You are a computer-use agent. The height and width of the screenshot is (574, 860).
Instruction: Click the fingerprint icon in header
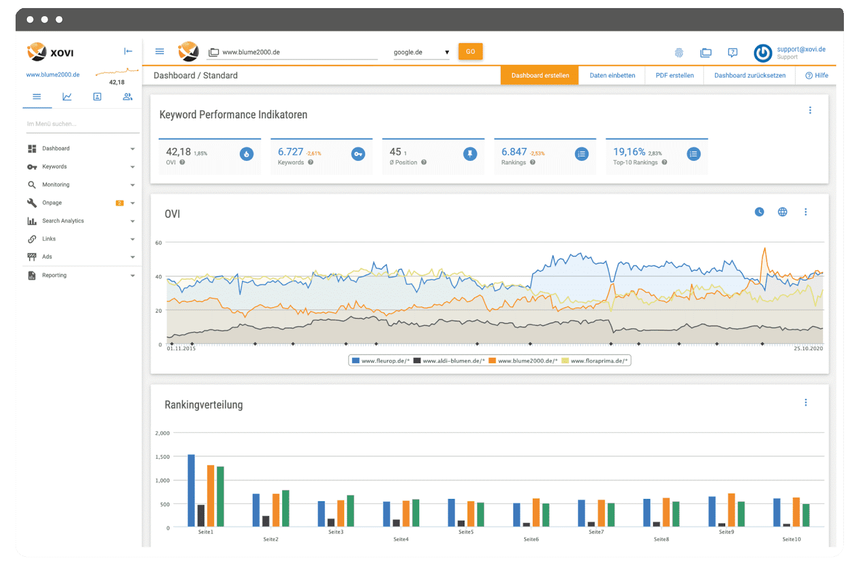679,52
